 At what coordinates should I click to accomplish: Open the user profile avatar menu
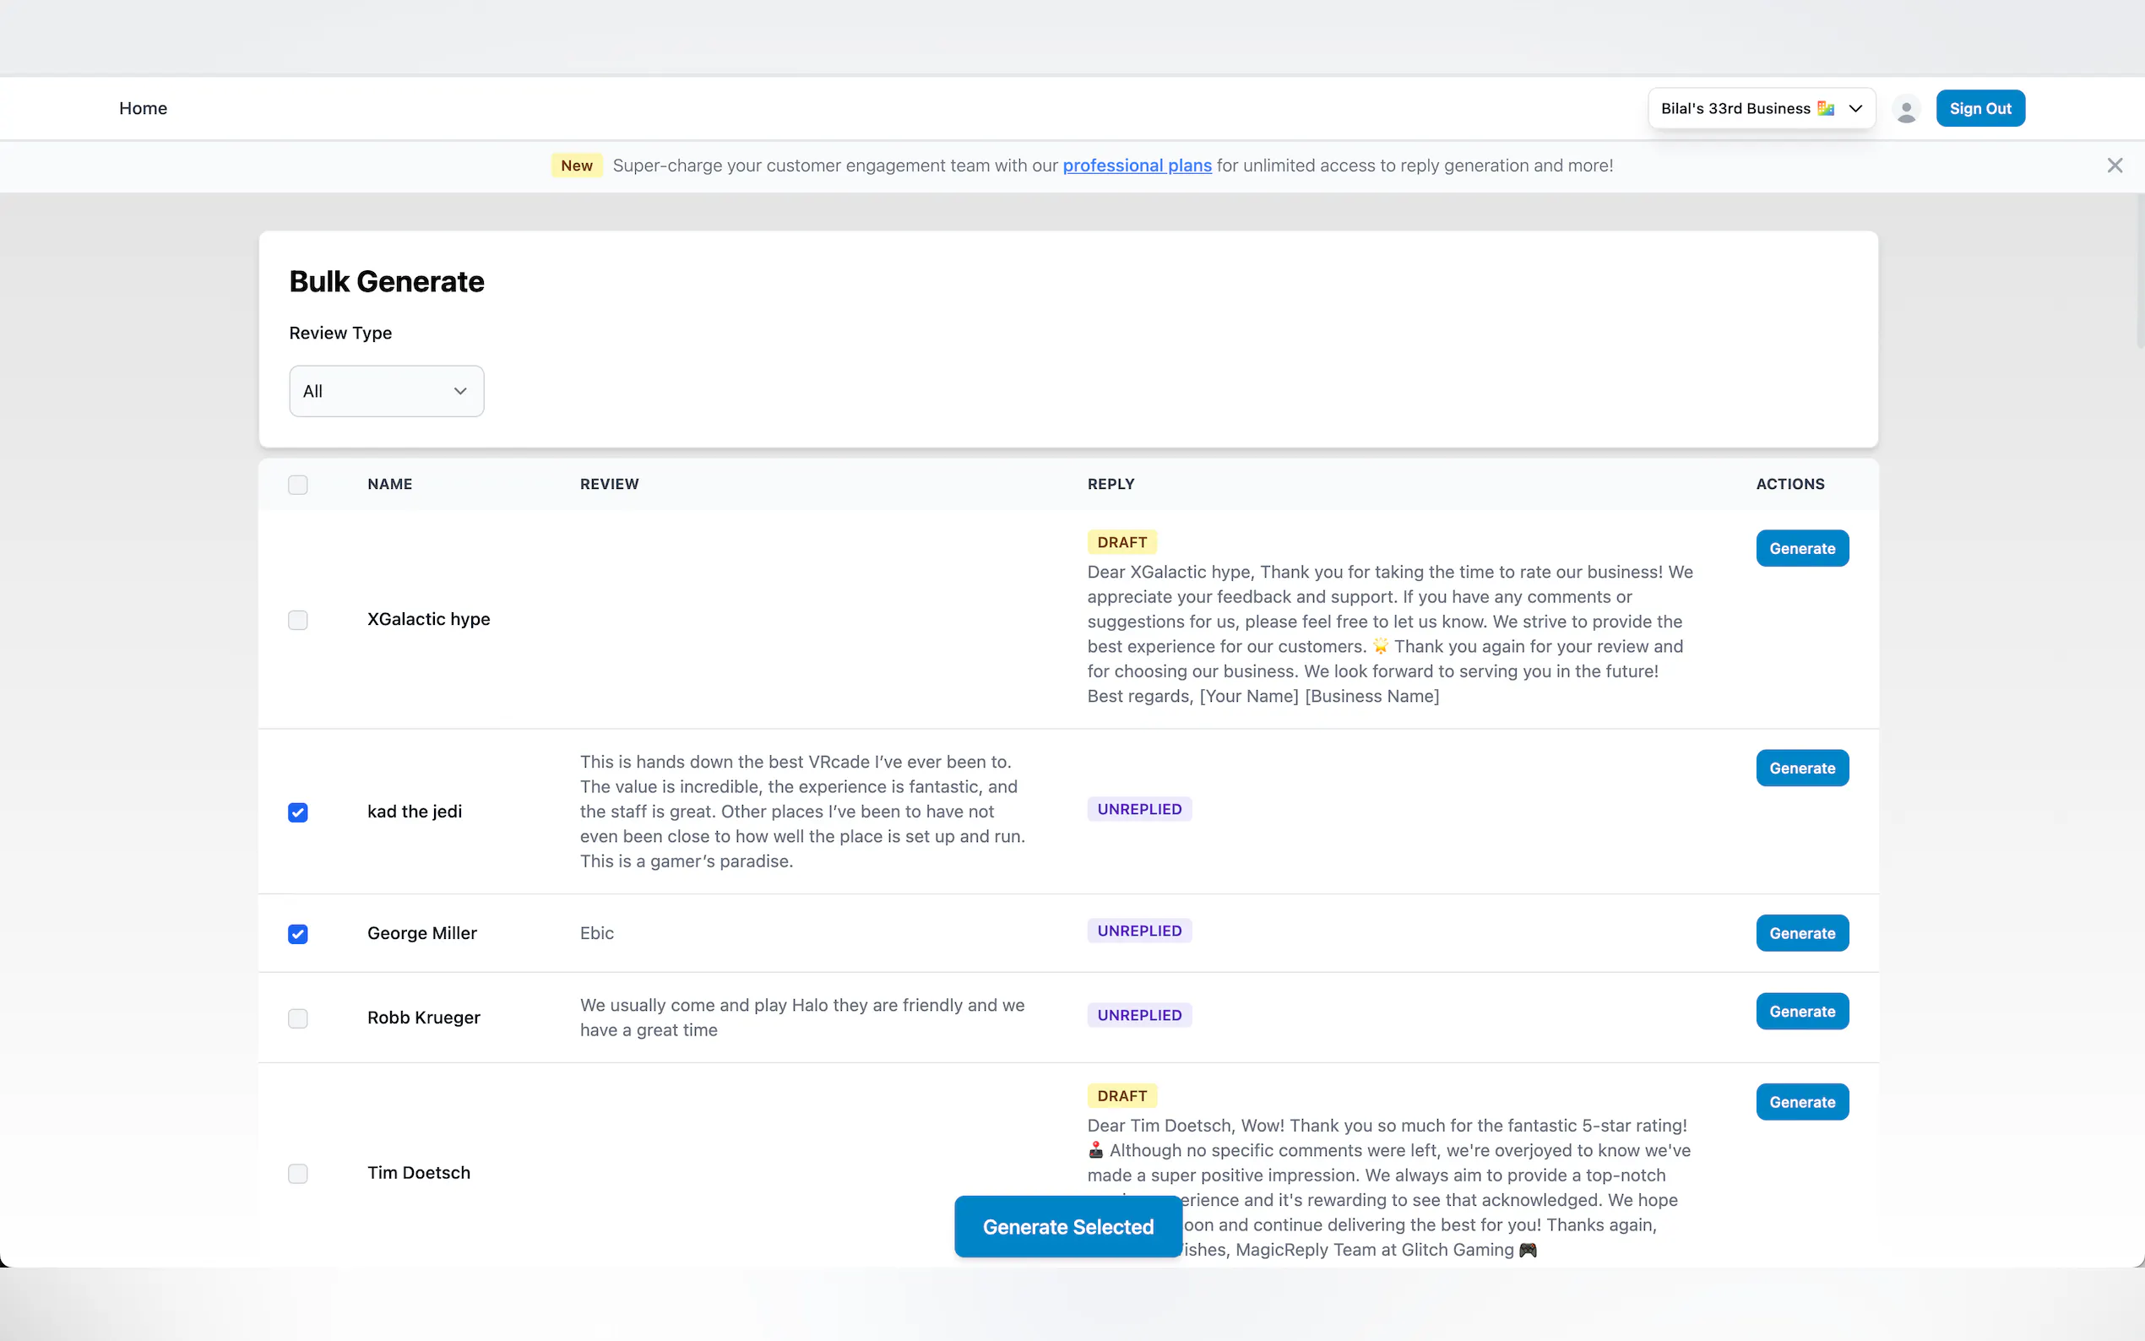pyautogui.click(x=1907, y=108)
